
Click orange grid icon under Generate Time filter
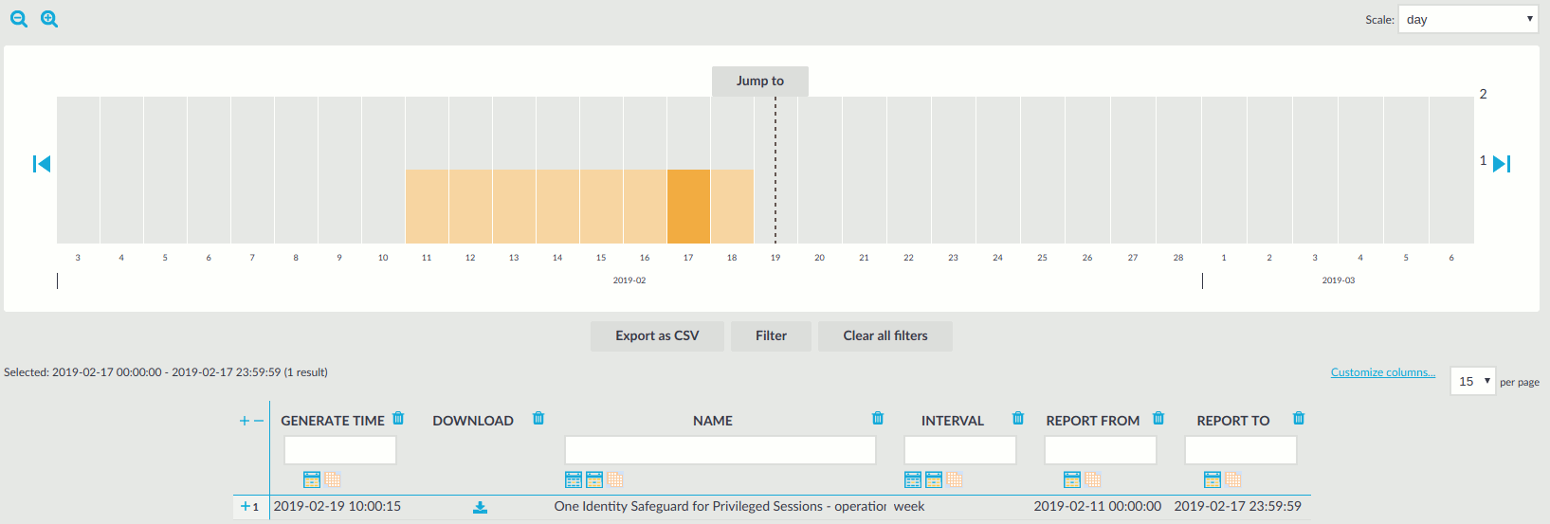(x=333, y=479)
